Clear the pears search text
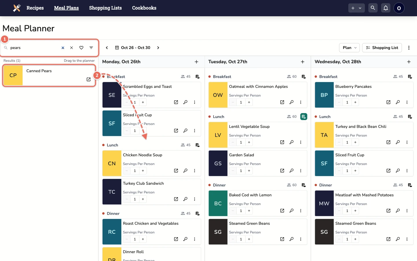This screenshot has height=261, width=417. click(x=63, y=48)
